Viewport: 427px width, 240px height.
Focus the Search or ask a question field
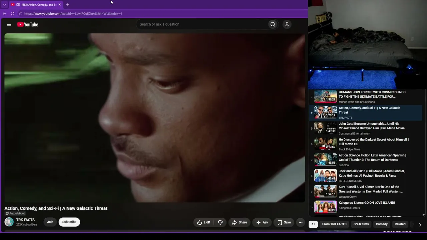click(x=202, y=24)
